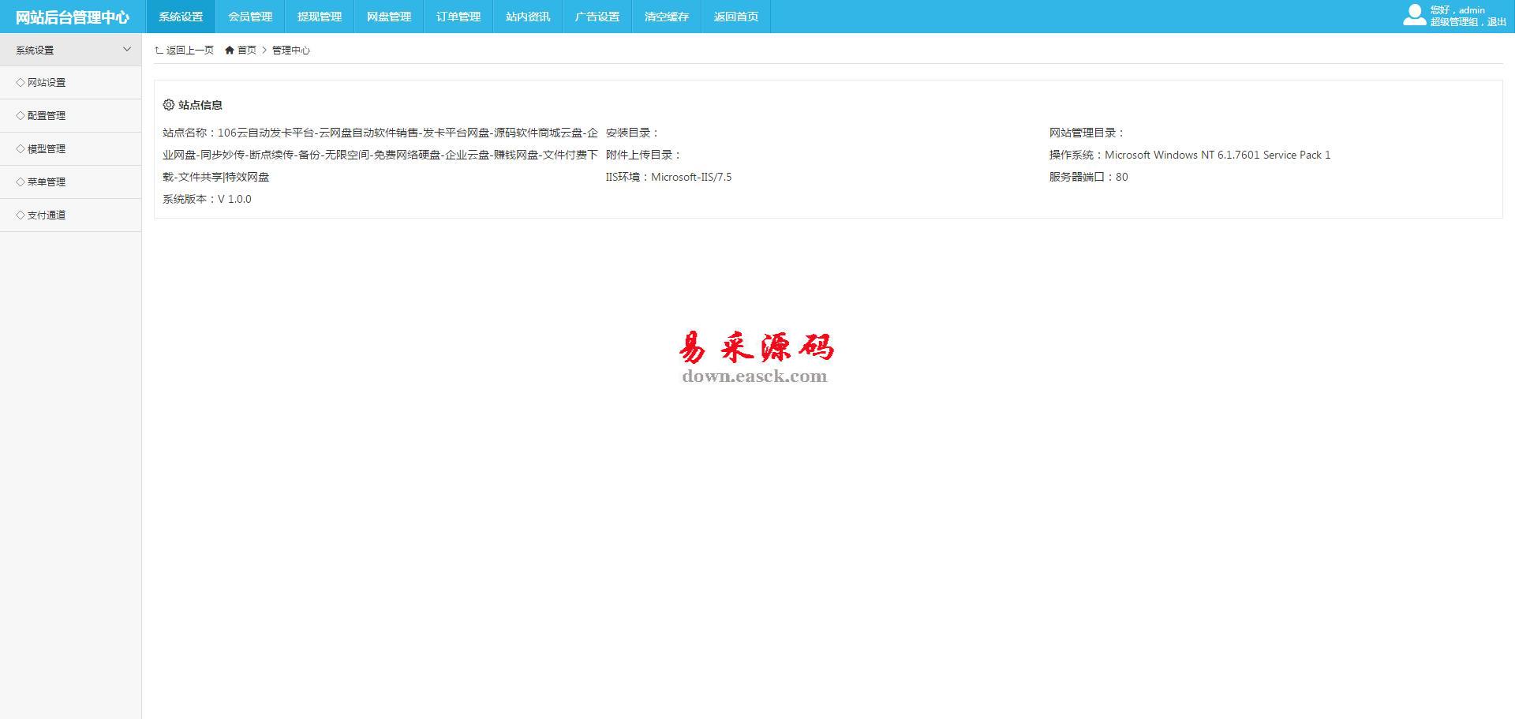Screen dimensions: 1515x719
Task: Click the admin user avatar icon
Action: pyautogui.click(x=1414, y=15)
